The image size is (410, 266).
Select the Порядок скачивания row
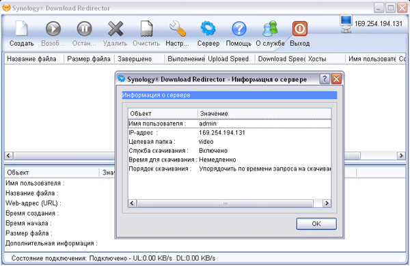[x=230, y=169]
